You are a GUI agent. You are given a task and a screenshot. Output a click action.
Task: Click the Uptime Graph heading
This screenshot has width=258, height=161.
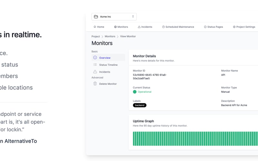tap(143, 121)
